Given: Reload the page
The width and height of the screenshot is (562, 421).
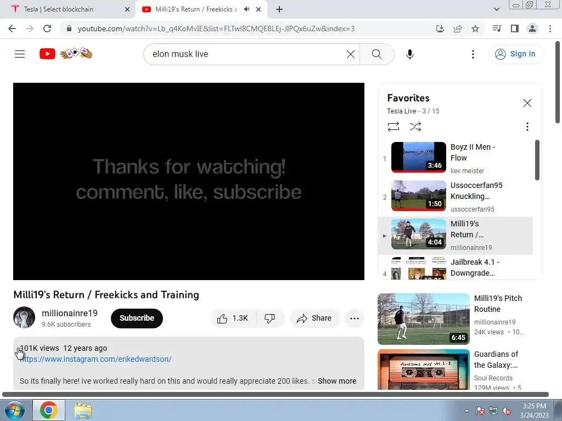Looking at the screenshot, I should coord(47,29).
